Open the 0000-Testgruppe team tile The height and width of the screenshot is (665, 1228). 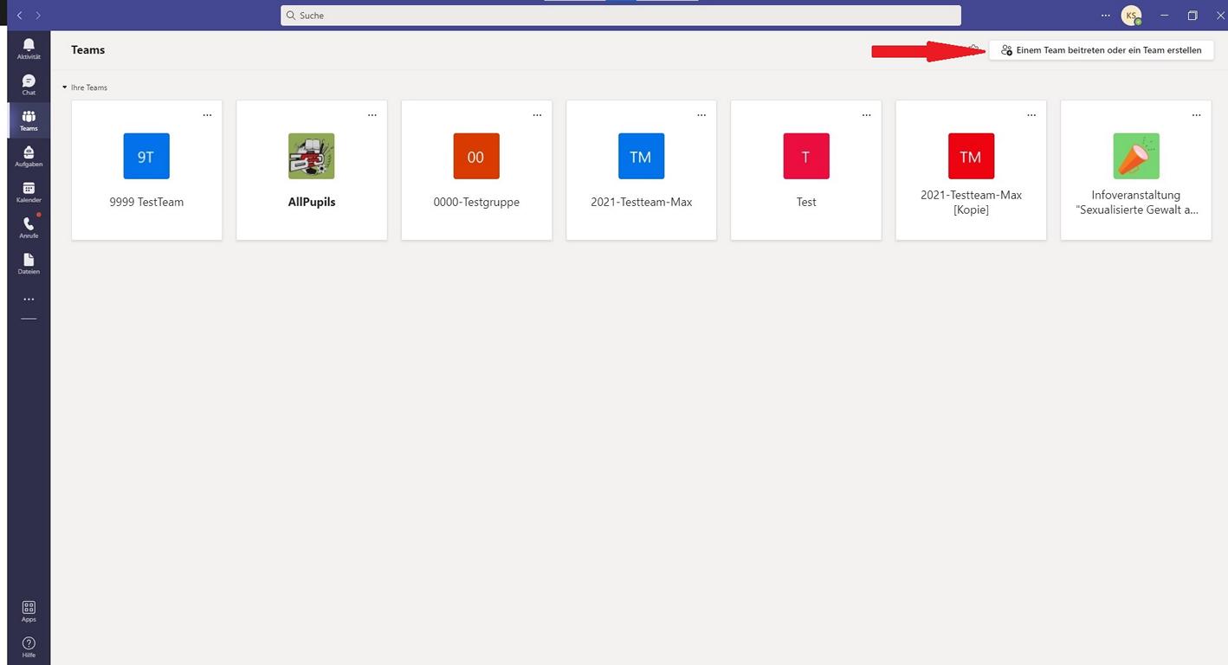click(476, 171)
